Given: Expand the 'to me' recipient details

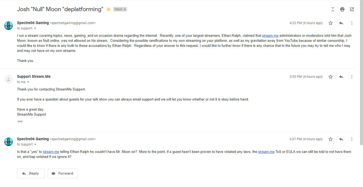Looking at the screenshot, I should tap(28, 82).
